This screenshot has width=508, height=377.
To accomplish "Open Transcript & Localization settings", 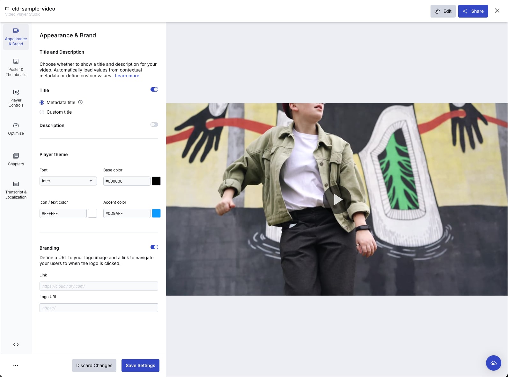I will (x=16, y=190).
